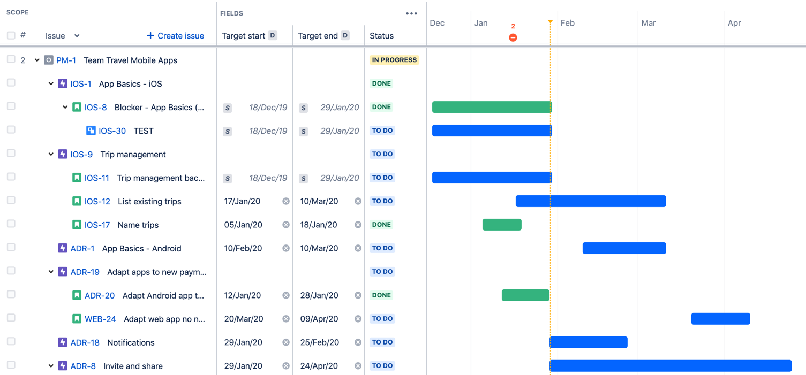The height and width of the screenshot is (375, 806).
Task: Clear the Target end date of IOS-17
Action: [358, 225]
